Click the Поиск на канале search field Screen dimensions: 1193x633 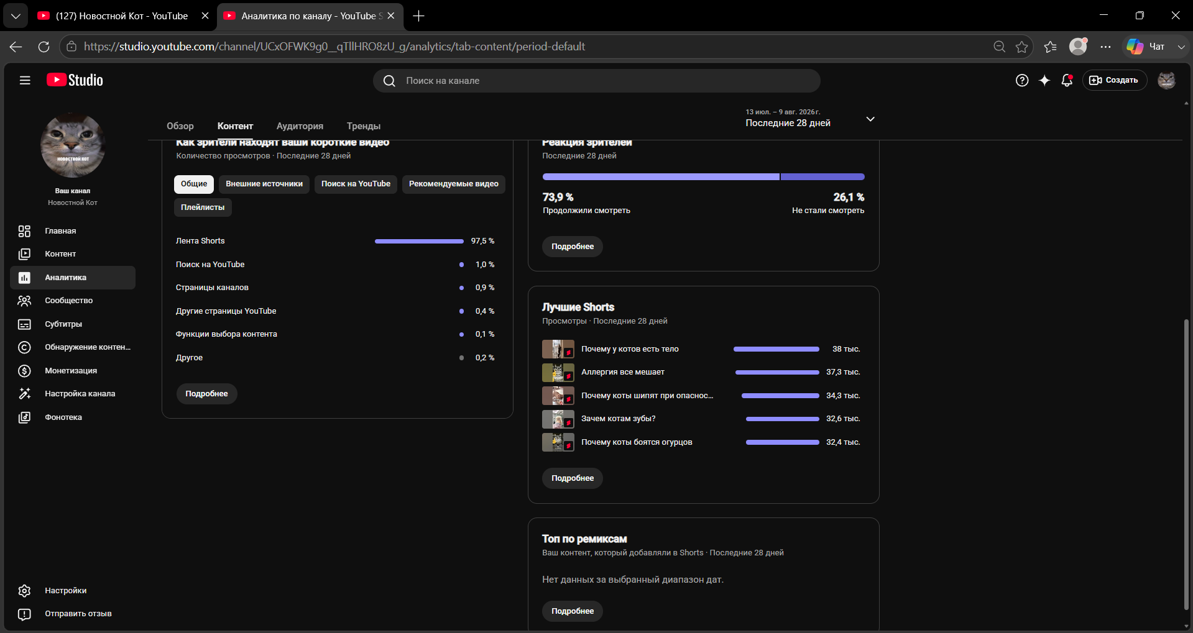[x=597, y=81]
